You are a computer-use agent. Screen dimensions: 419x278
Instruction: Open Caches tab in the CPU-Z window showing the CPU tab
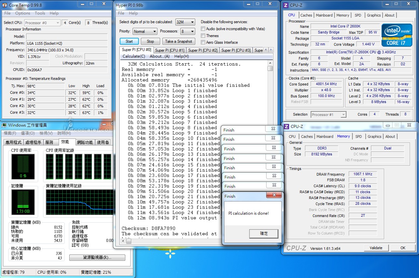coord(306,15)
